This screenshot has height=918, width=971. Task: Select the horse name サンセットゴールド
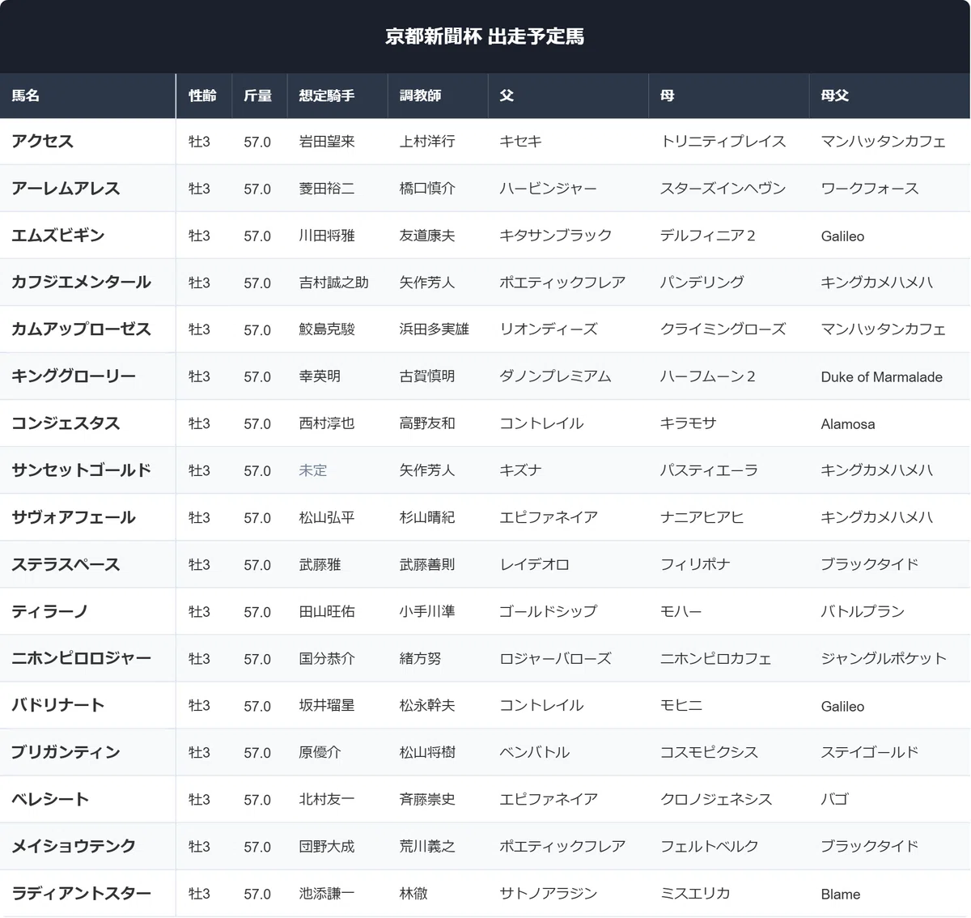point(81,470)
